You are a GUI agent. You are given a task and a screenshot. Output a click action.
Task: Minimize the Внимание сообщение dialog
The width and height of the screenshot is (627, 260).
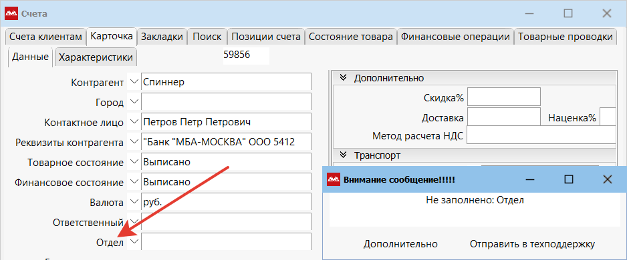pyautogui.click(x=530, y=179)
